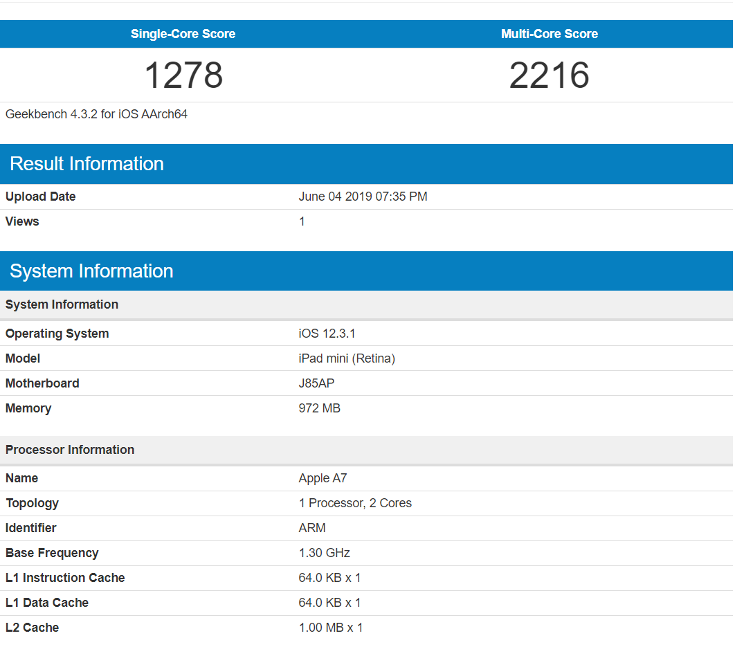735x656 pixels.
Task: Click the Views count value 1
Action: pos(302,221)
